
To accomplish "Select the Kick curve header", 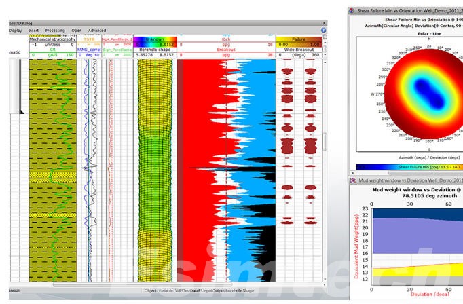I will 226,39.
